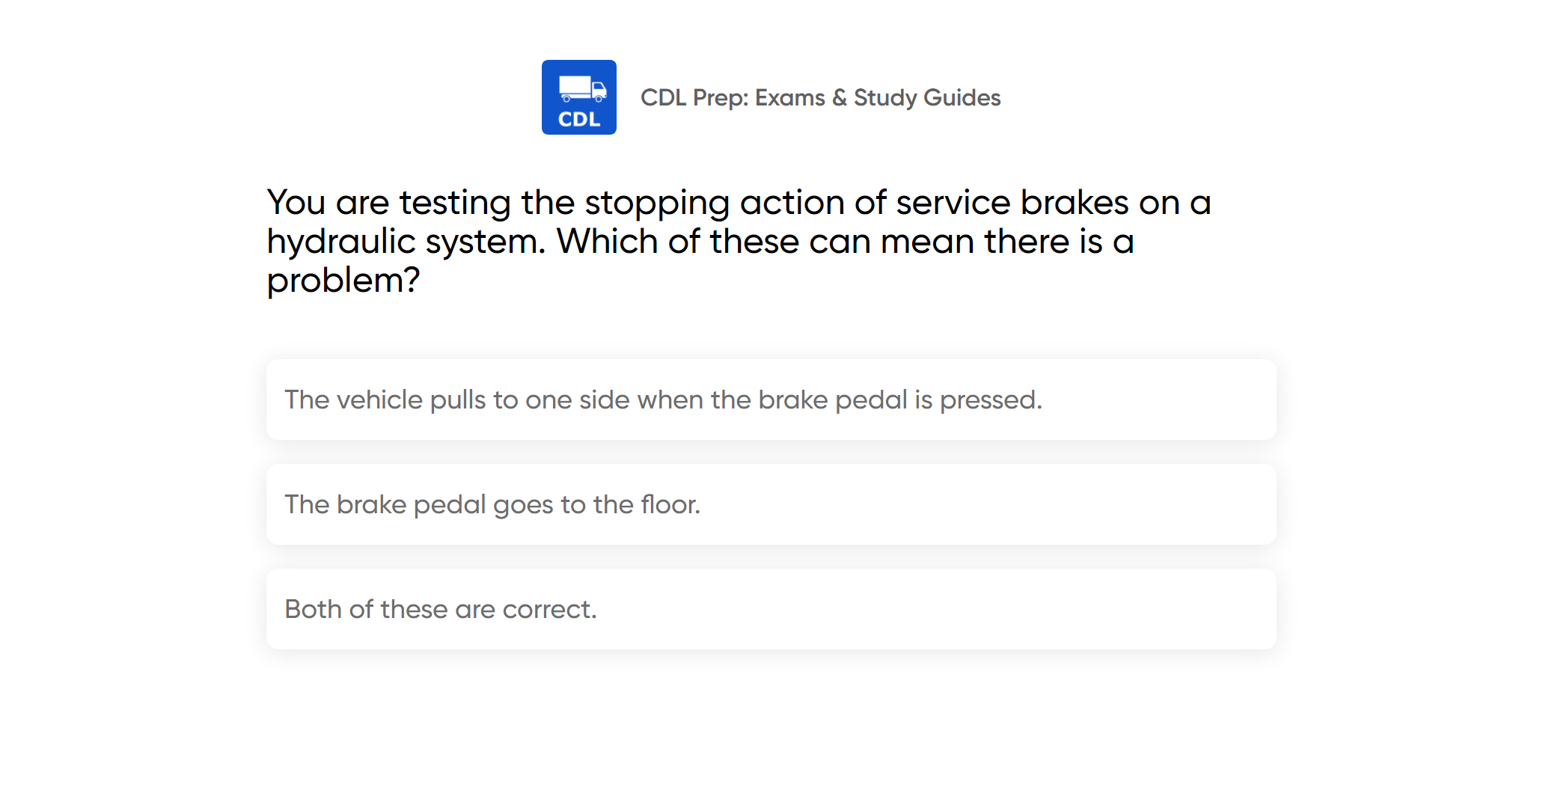The image size is (1543, 808).
Task: Click the word "problem?" in the question
Action: coord(343,281)
